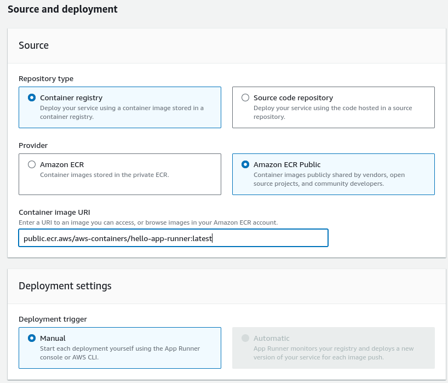Click into the Container image URI field
This screenshot has height=383, width=448.
pos(173,238)
